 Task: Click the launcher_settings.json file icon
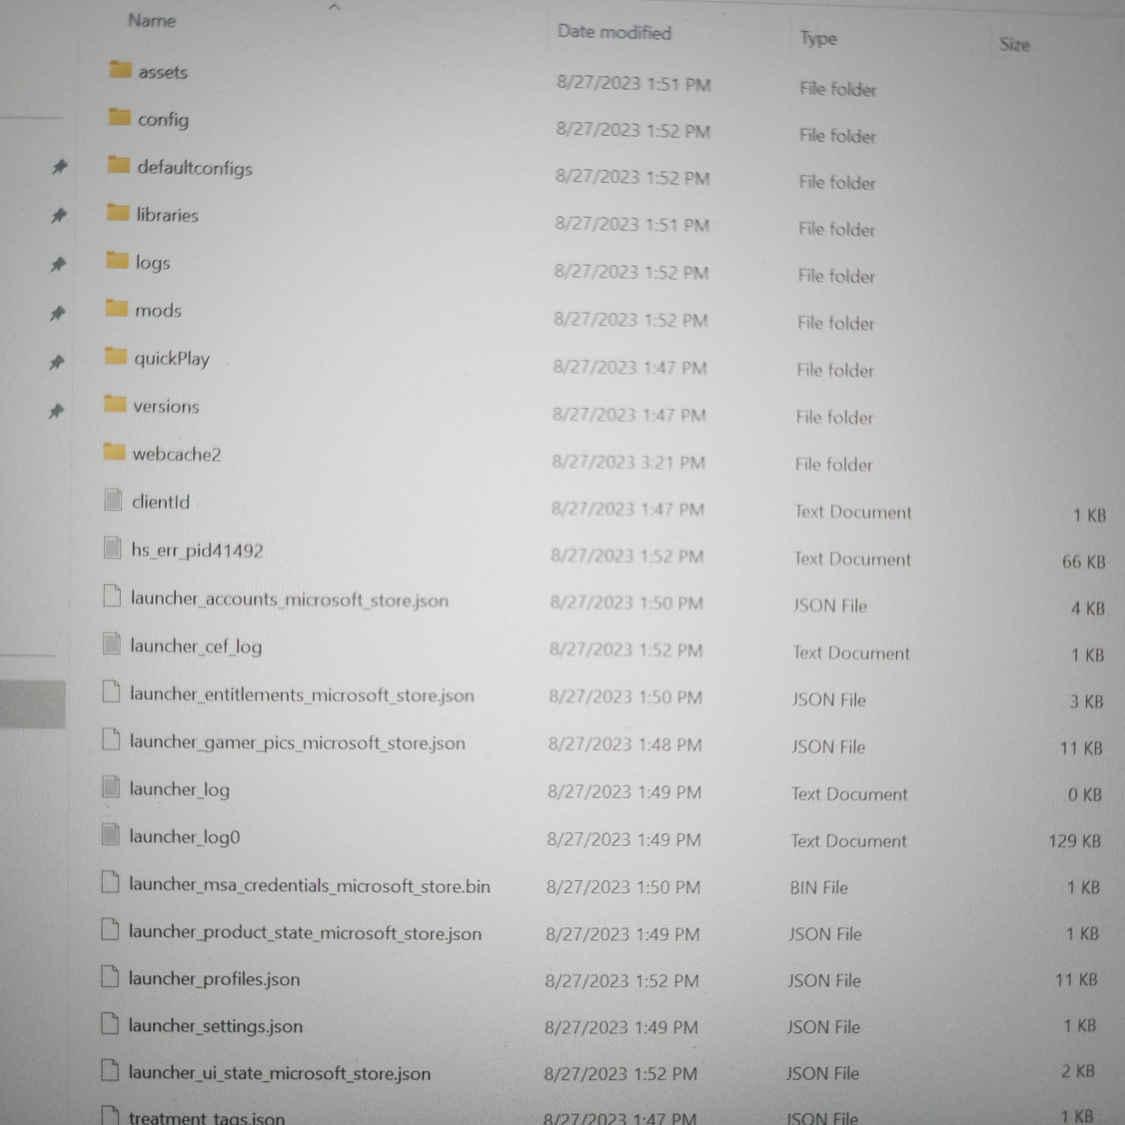tap(110, 1024)
